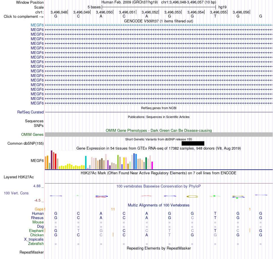This screenshot has width=273, height=259.
Task: Click the 3,496,056 coordinate label
Action: coord(241,12)
